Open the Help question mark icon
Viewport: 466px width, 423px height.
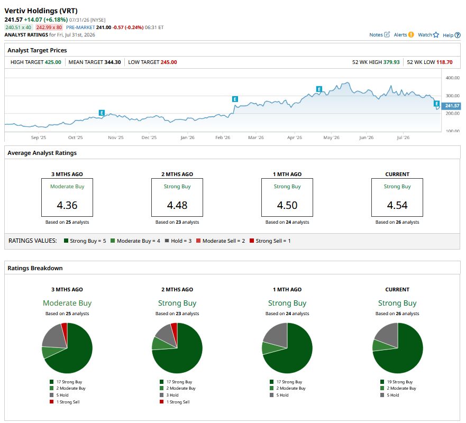[458, 35]
